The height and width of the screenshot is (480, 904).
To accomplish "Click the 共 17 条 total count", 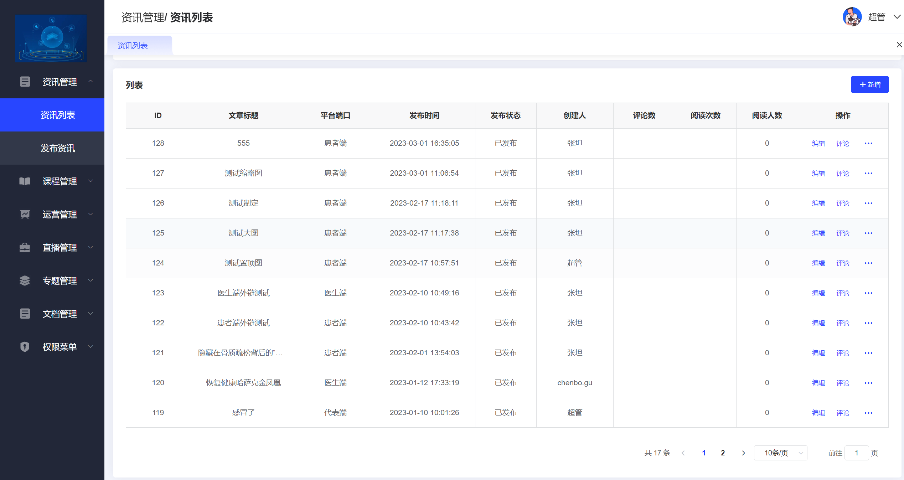I will tap(657, 453).
